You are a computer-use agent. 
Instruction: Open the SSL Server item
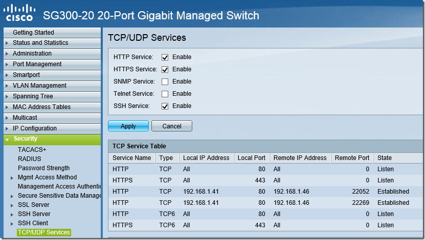pyautogui.click(x=34, y=205)
